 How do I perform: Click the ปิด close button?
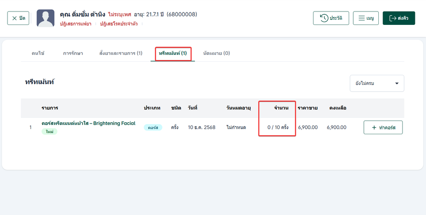[18, 18]
